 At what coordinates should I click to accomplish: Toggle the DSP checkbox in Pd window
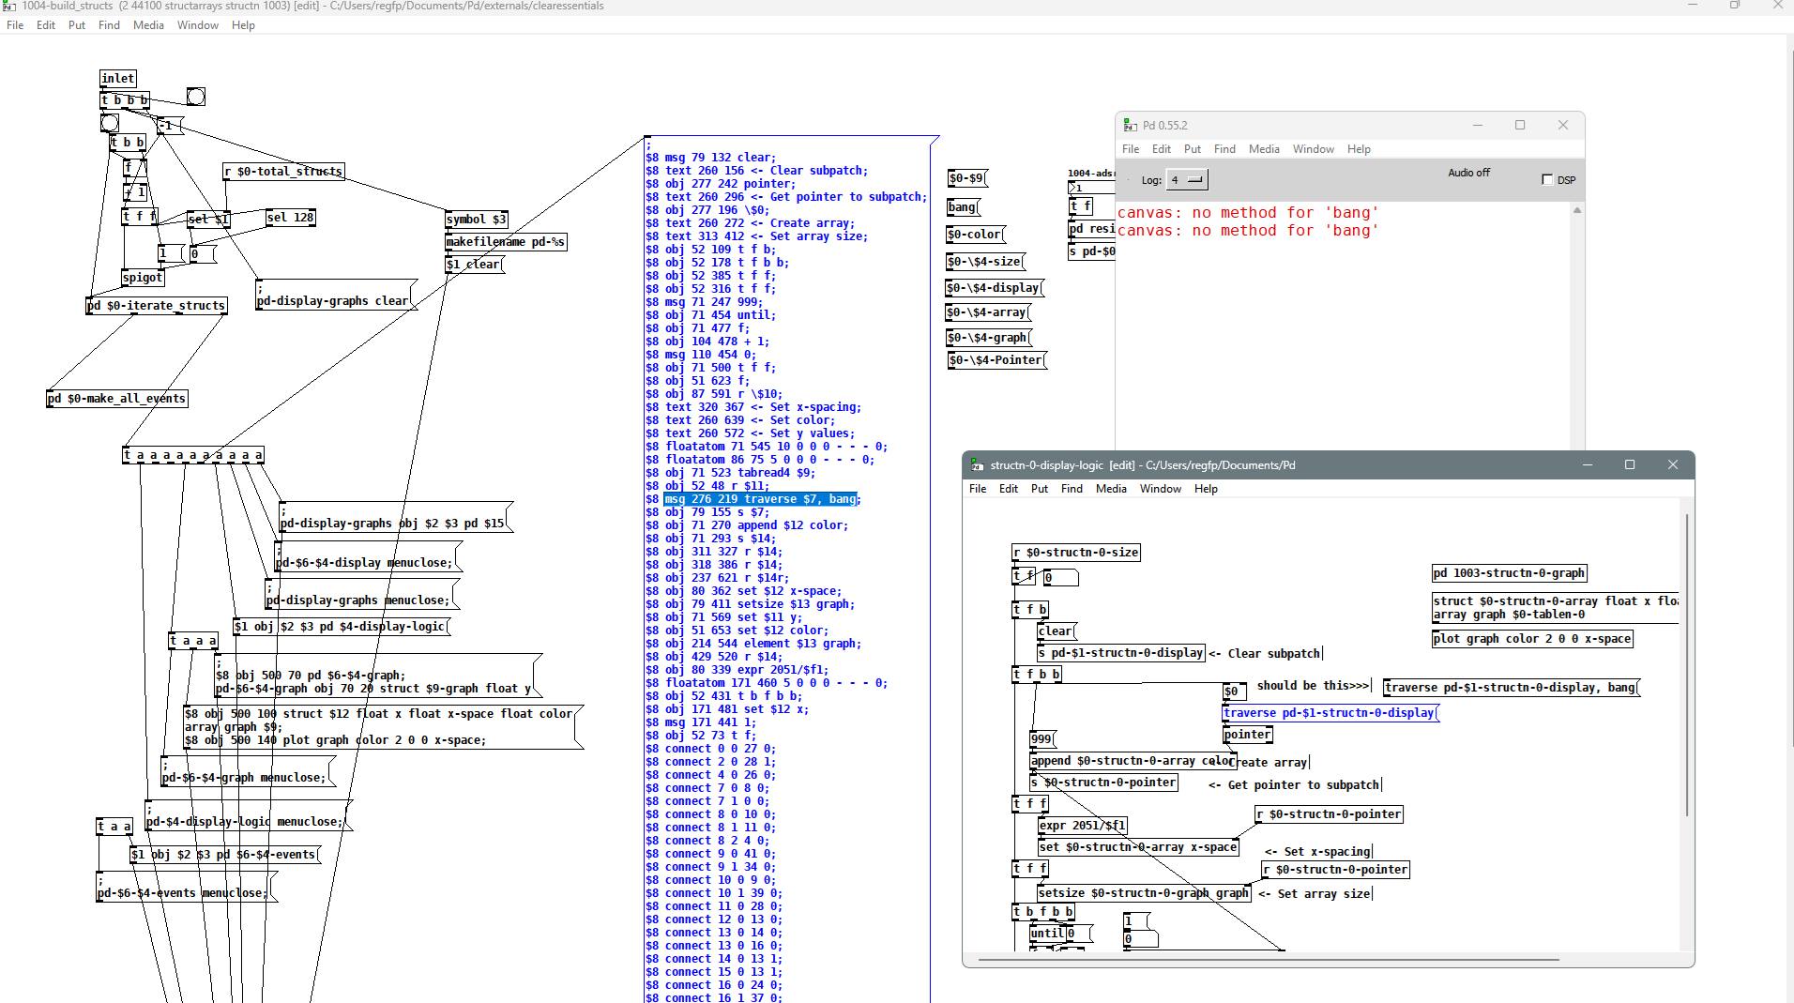click(1547, 179)
